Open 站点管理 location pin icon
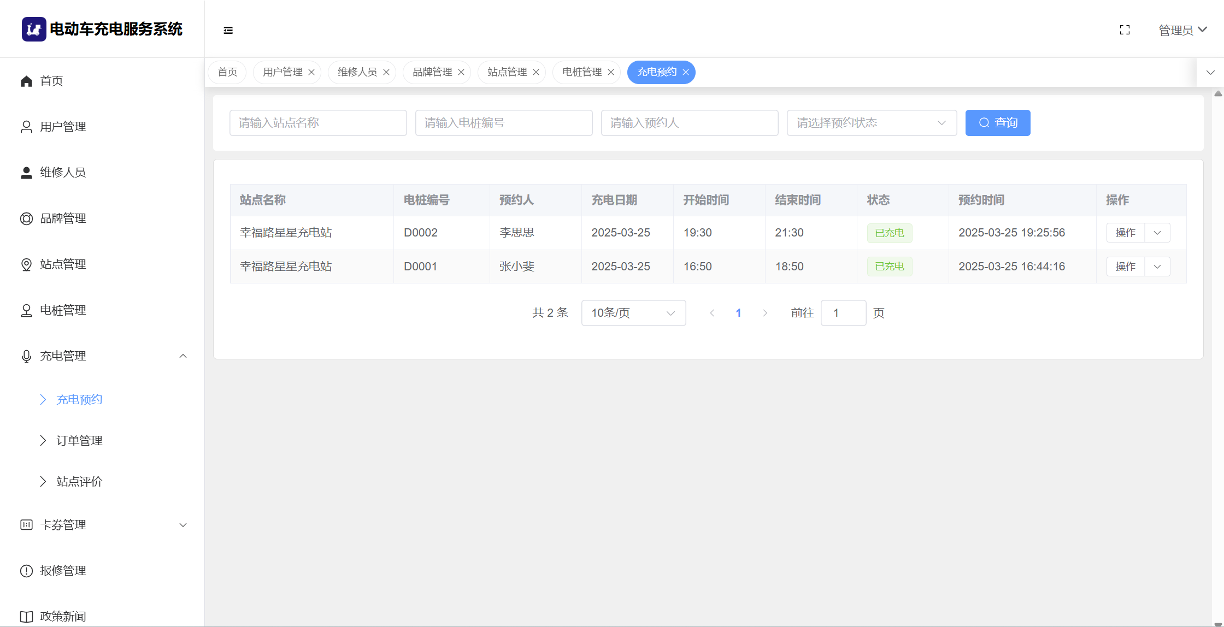Image resolution: width=1224 pixels, height=627 pixels. (x=26, y=264)
